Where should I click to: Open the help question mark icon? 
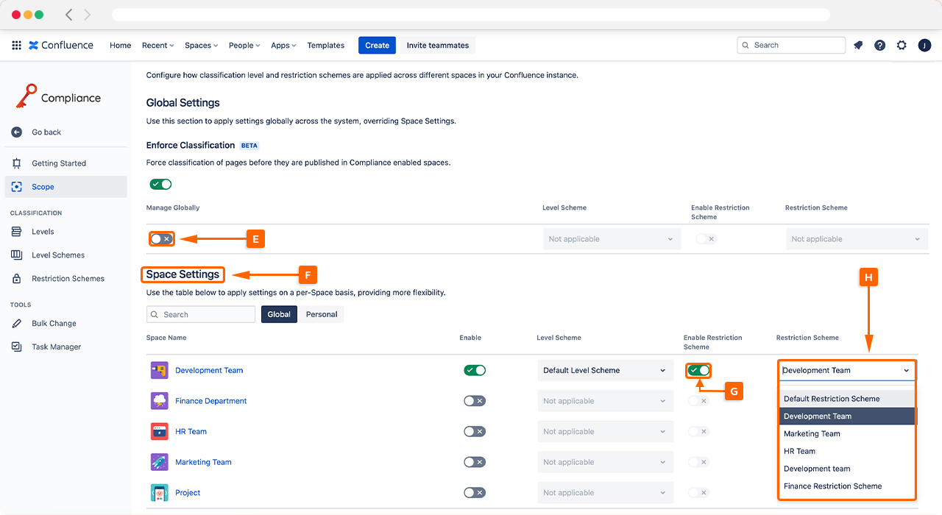point(879,46)
